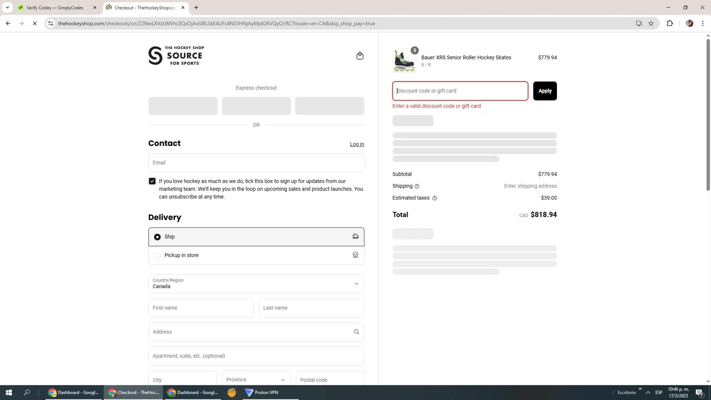This screenshot has width=711, height=400.
Task: Click the ESP language indicator
Action: [659, 392]
